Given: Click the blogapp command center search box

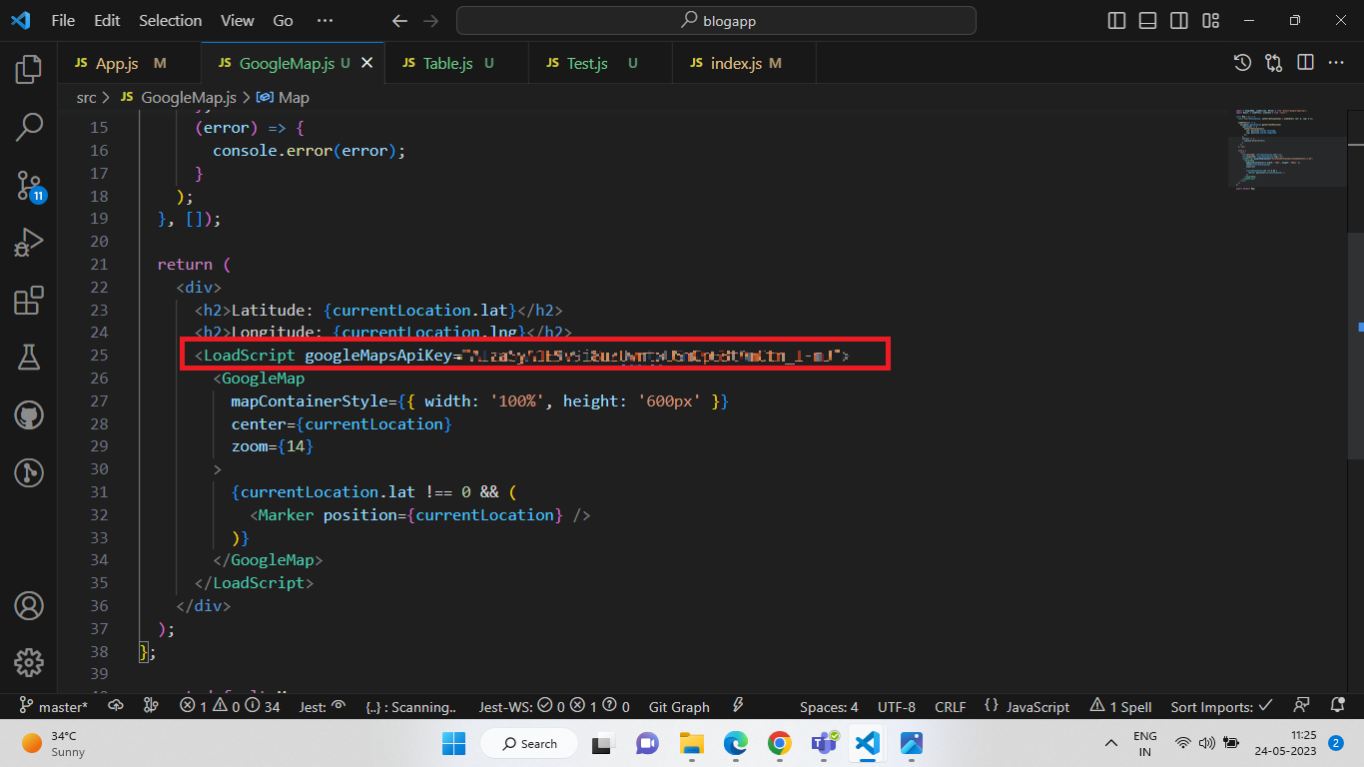Looking at the screenshot, I should click(x=716, y=20).
